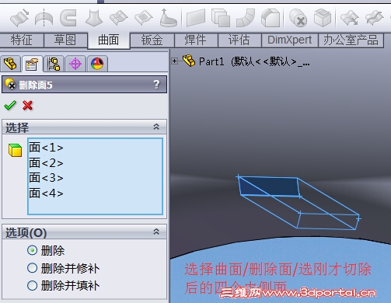
Task: Click the yellow face selection box icon
Action: pos(15,150)
